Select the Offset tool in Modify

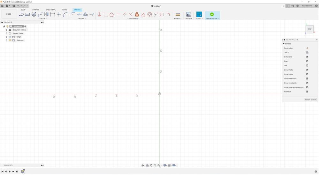tap(86, 14)
